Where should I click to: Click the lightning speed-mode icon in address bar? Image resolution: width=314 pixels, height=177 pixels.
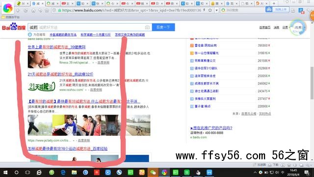coord(204,10)
